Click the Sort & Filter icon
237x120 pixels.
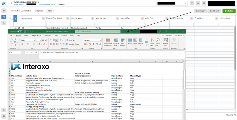[x=152, y=40]
